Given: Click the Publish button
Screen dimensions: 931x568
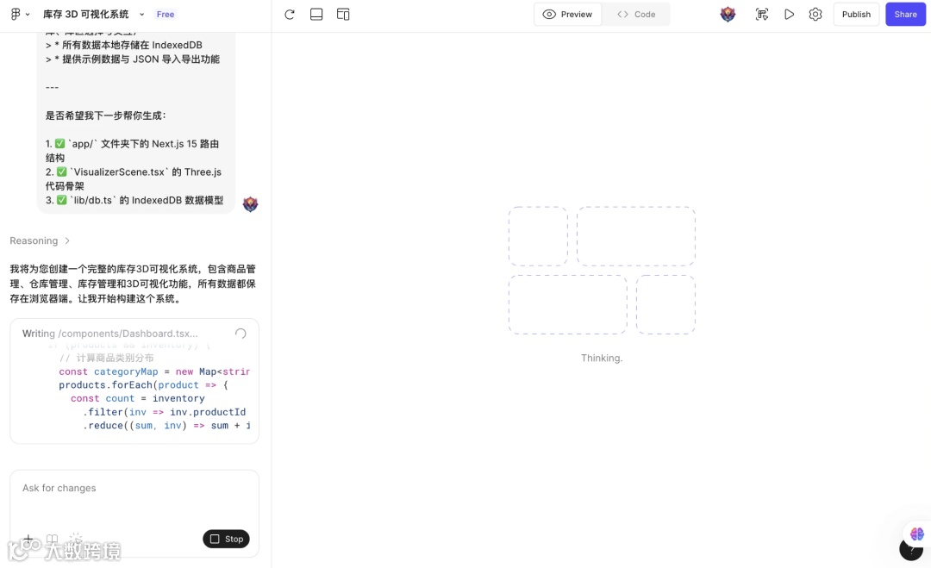Looking at the screenshot, I should coord(856,15).
